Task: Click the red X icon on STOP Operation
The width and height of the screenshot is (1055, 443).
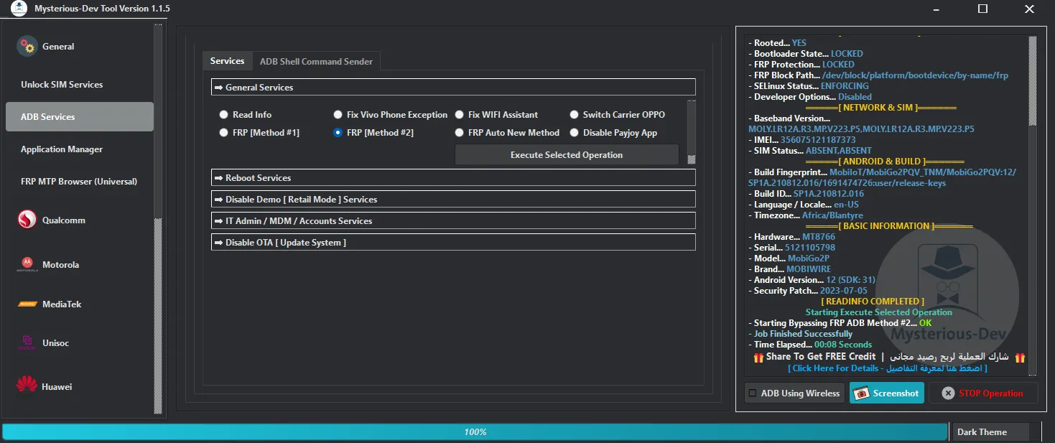Action: [948, 393]
